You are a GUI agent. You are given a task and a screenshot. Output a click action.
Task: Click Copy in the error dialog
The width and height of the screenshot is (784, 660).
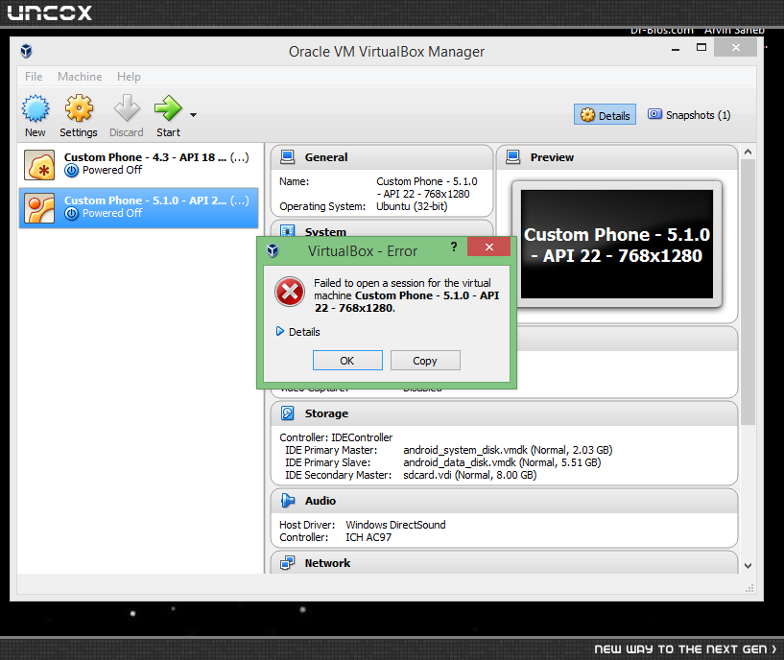point(425,361)
